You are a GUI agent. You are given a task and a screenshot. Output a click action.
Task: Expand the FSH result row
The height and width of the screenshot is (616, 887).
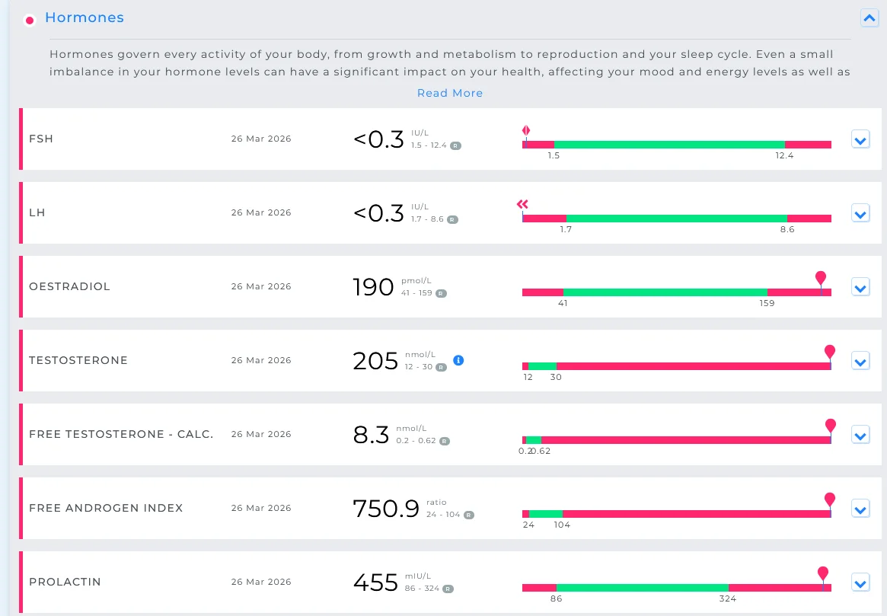[860, 139]
